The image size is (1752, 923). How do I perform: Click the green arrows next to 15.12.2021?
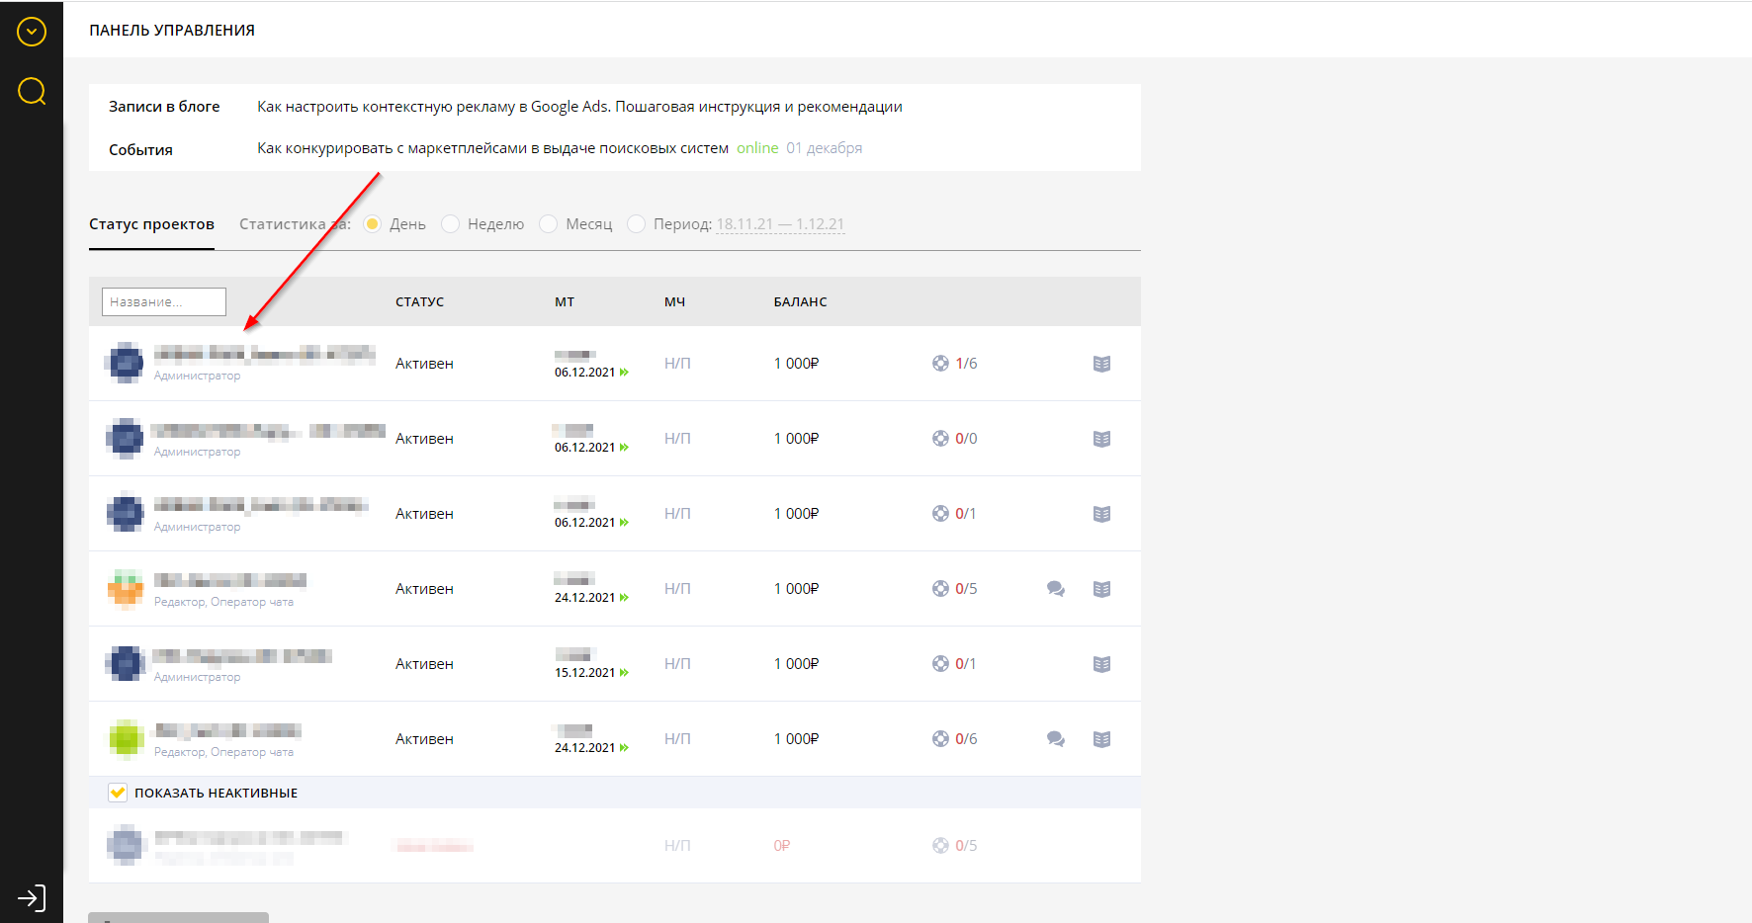[x=624, y=673]
